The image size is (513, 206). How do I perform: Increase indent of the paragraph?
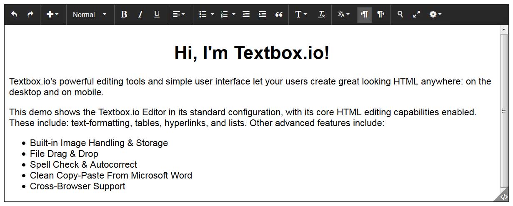coord(263,14)
